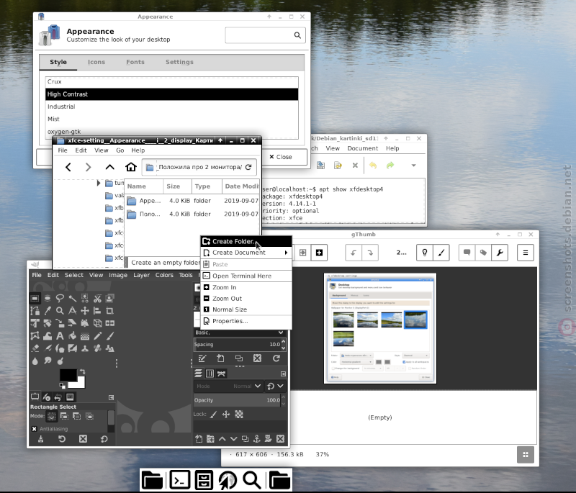Increase Spacing with the up stepper arrow
This screenshot has height=493, width=576.
(x=283, y=342)
